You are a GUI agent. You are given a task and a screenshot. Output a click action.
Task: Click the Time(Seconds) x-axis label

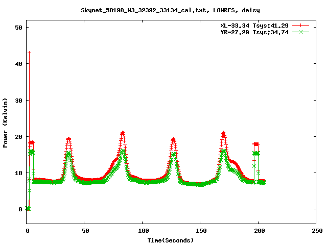tap(171, 240)
